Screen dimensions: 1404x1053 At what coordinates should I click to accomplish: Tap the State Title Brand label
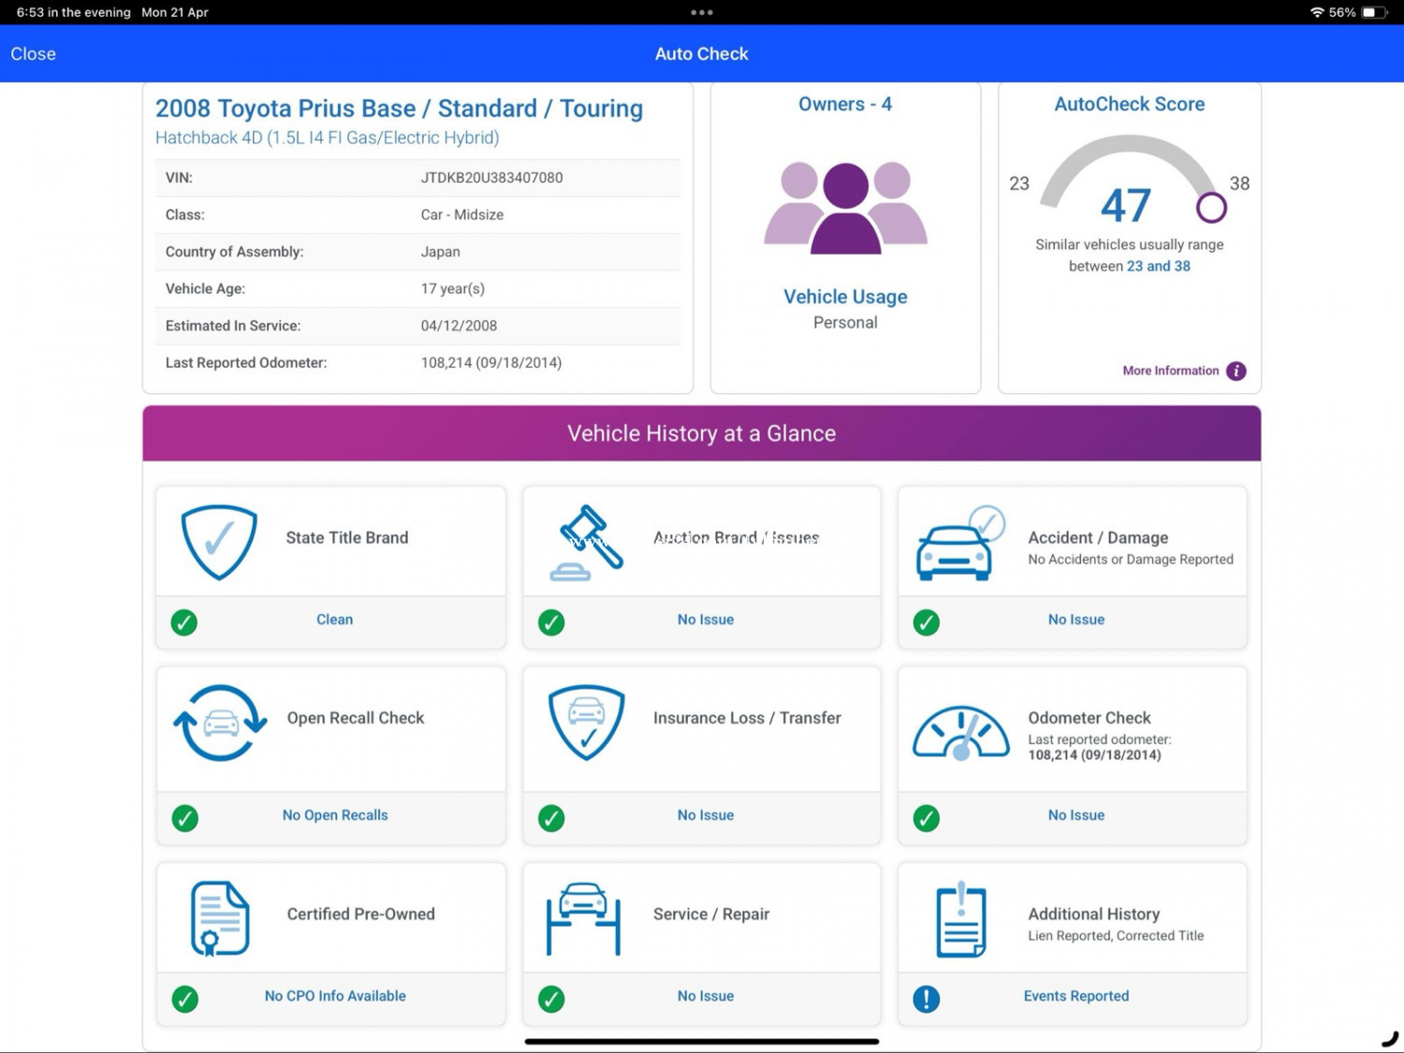point(347,537)
